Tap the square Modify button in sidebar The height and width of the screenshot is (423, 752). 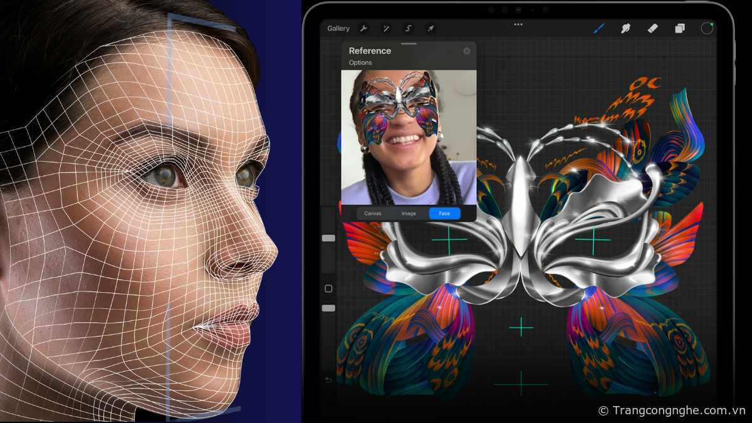click(x=328, y=288)
